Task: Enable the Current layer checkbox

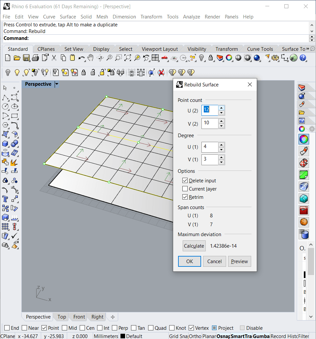Action: click(185, 189)
